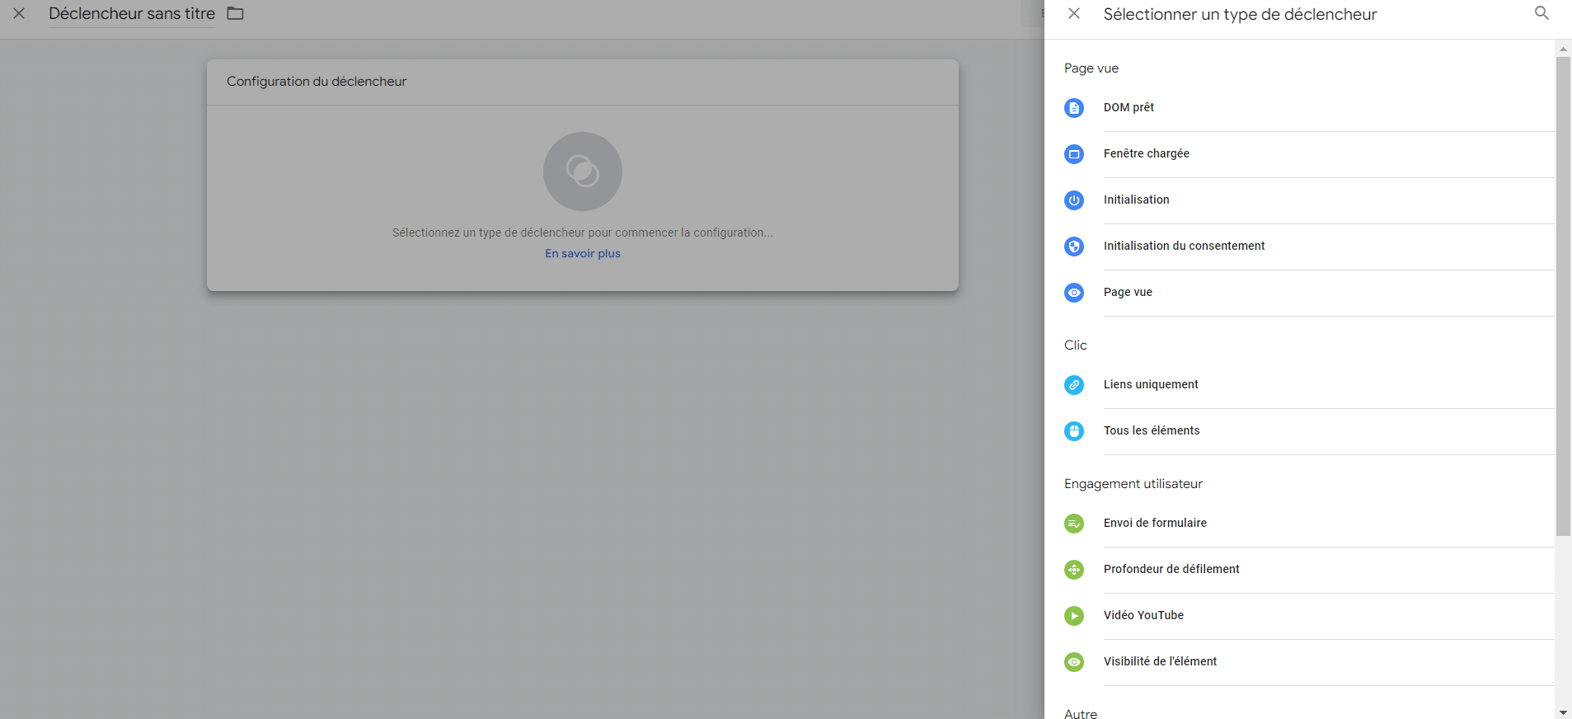
Task: Close the untitled trigger editor
Action: tap(19, 13)
